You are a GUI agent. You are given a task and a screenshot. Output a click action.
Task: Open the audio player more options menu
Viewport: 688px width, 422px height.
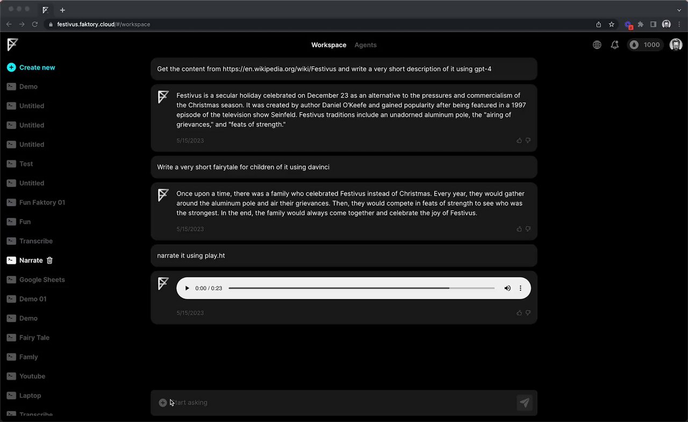pyautogui.click(x=520, y=288)
